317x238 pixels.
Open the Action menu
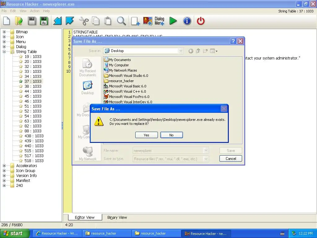point(35,11)
